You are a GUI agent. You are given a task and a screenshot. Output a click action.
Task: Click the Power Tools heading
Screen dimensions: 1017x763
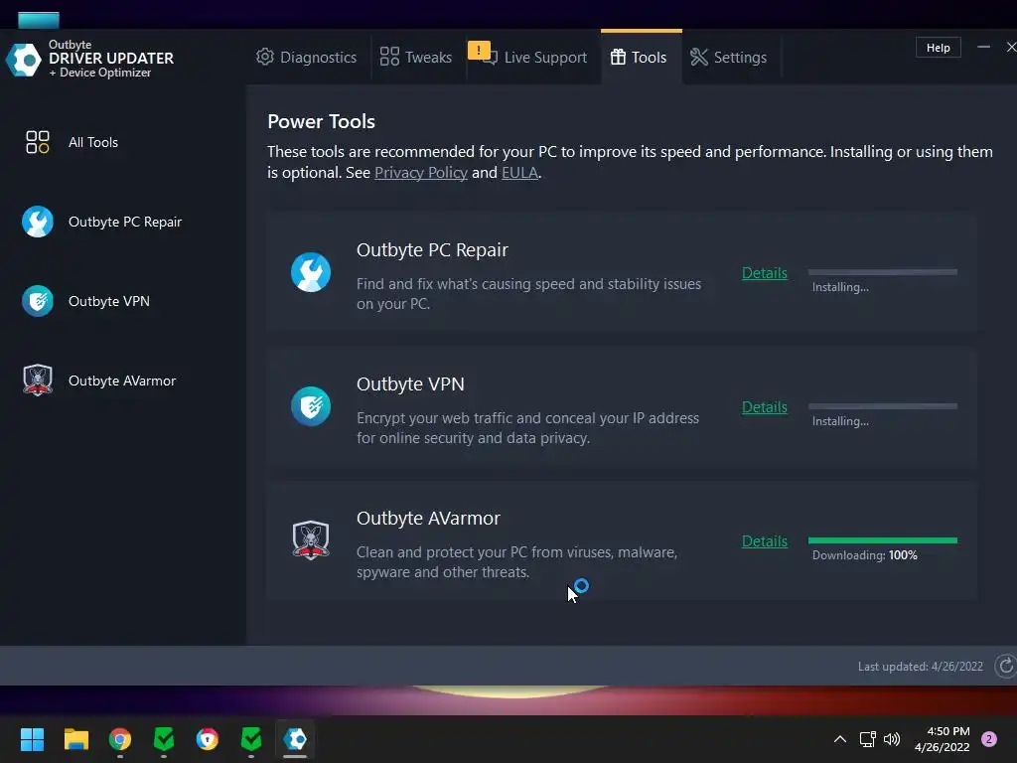(x=321, y=121)
